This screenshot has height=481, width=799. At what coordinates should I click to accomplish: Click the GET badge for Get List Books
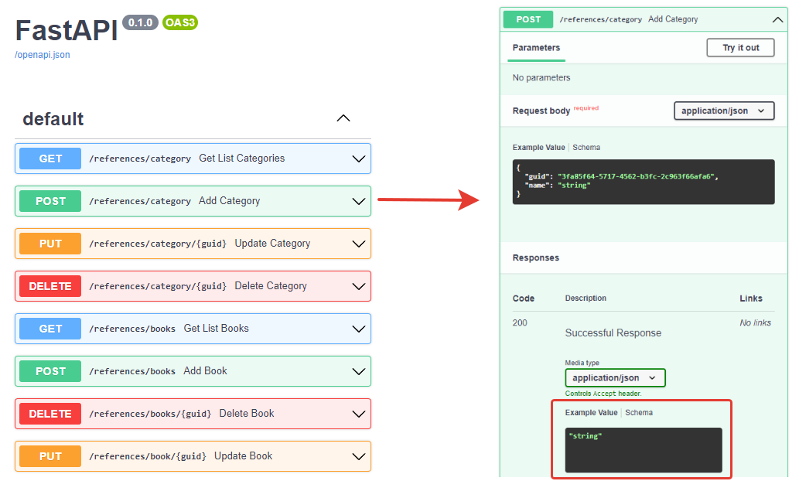(50, 329)
